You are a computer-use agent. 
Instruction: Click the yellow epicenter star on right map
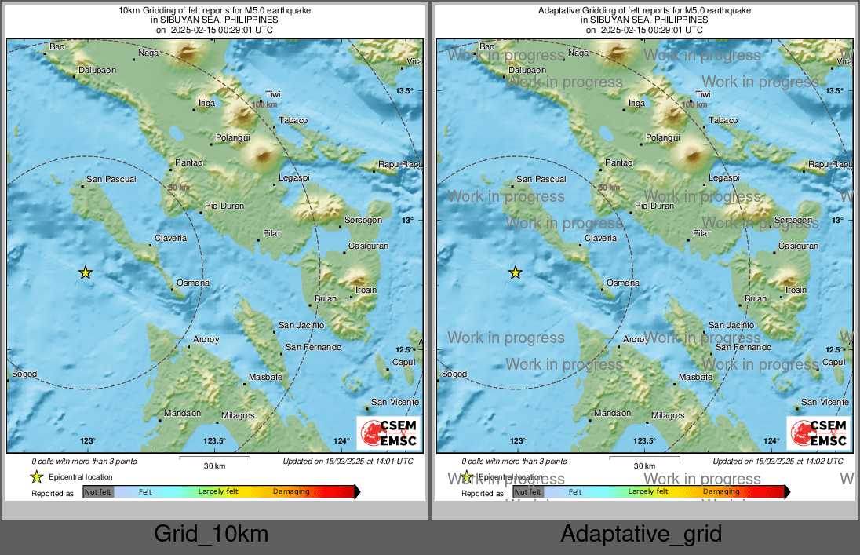[516, 272]
